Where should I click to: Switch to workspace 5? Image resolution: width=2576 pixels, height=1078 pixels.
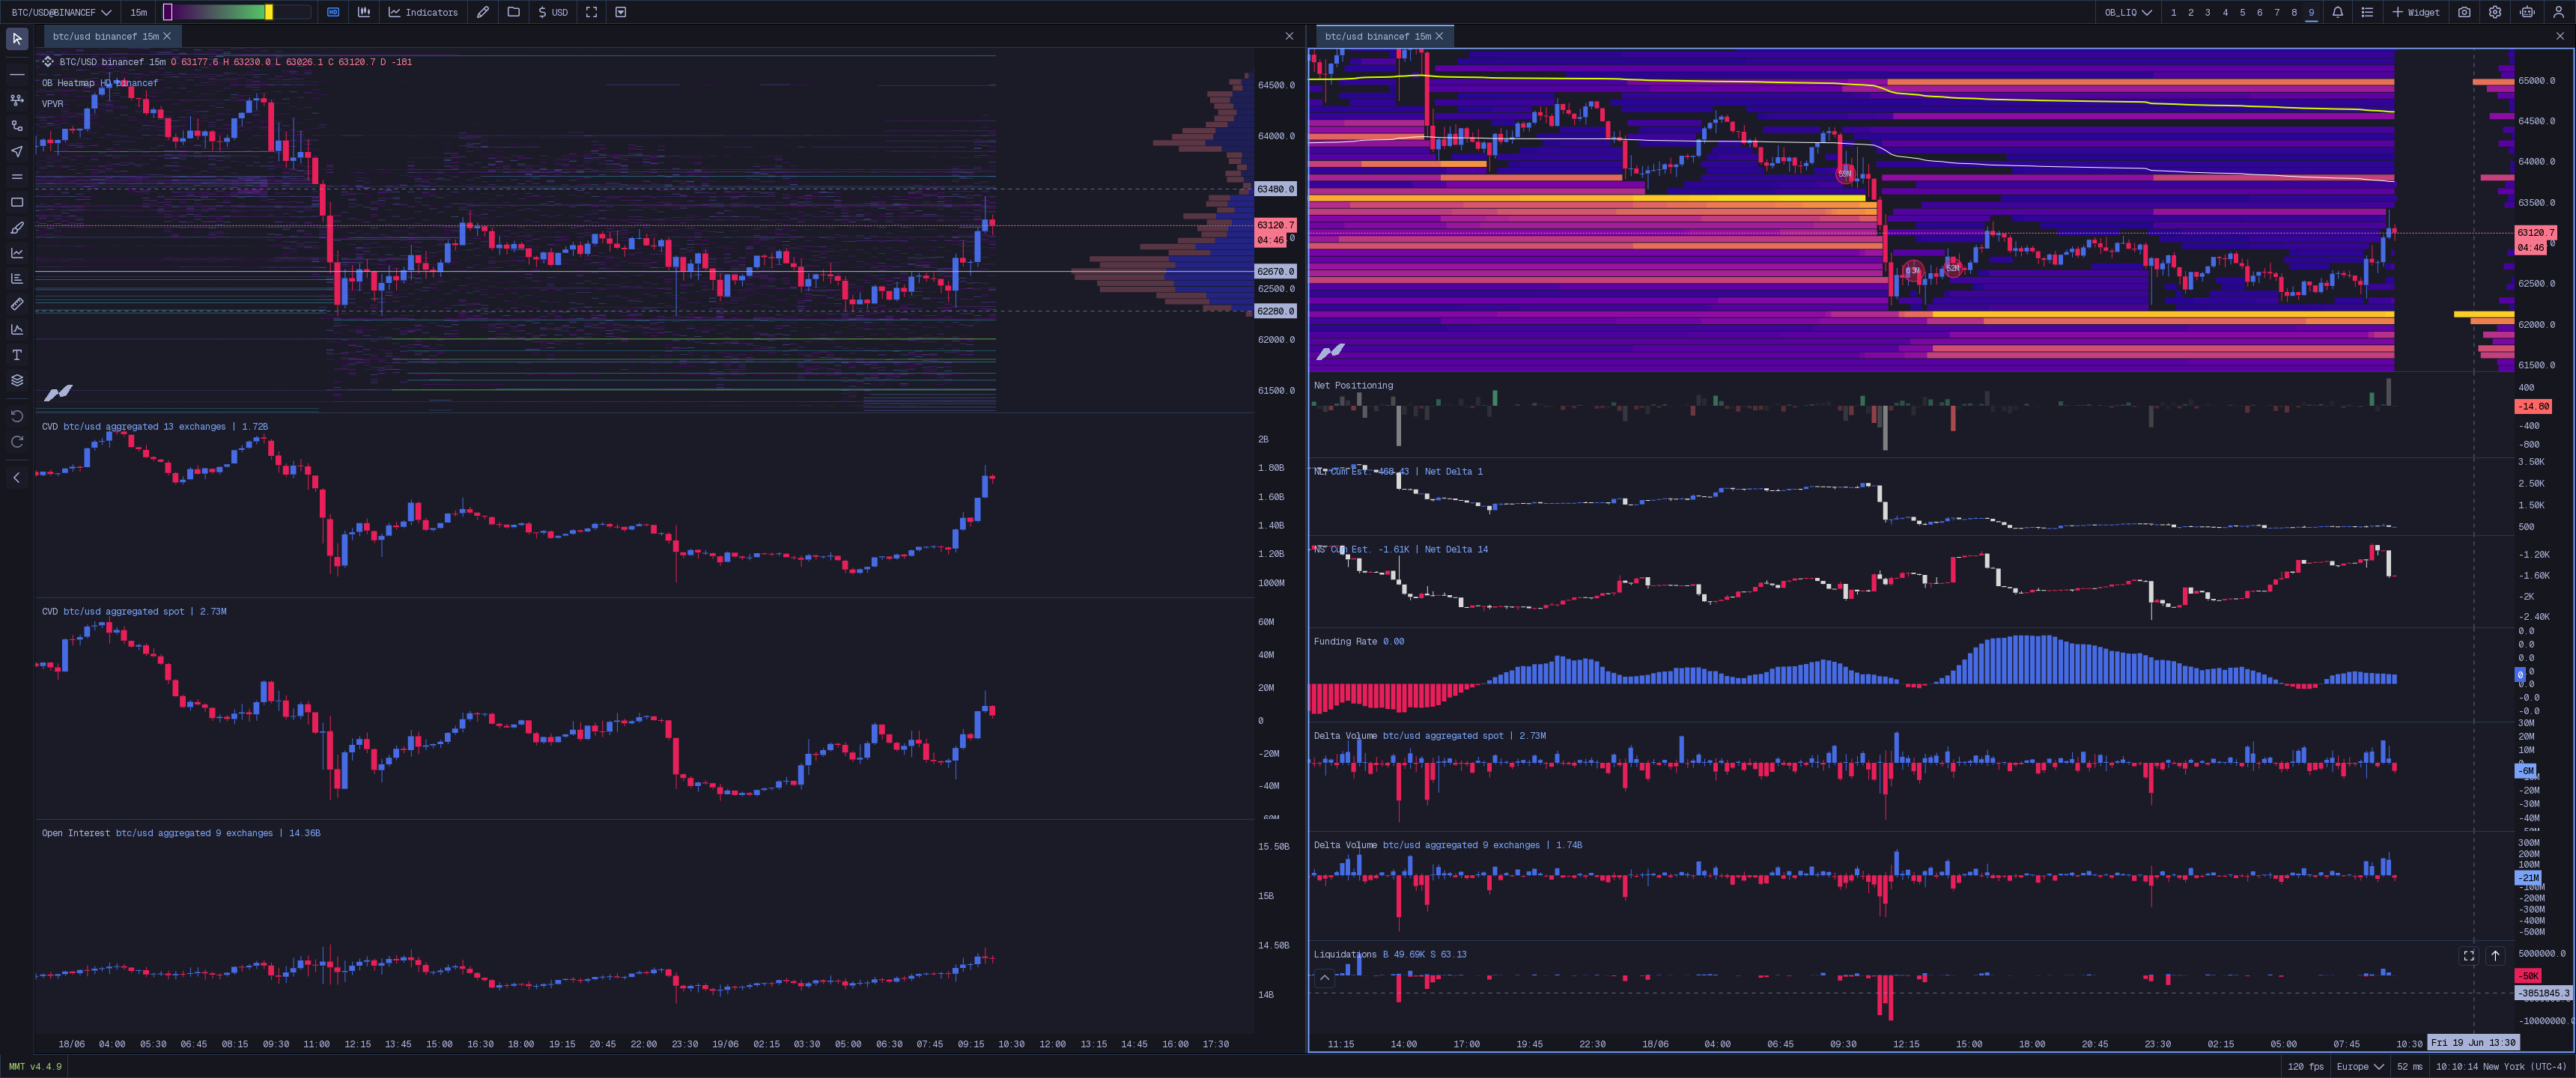point(2242,12)
